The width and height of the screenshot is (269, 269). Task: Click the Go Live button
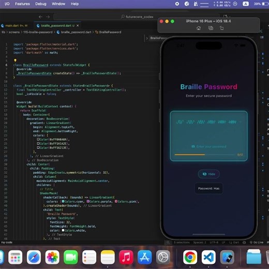coord(257,243)
